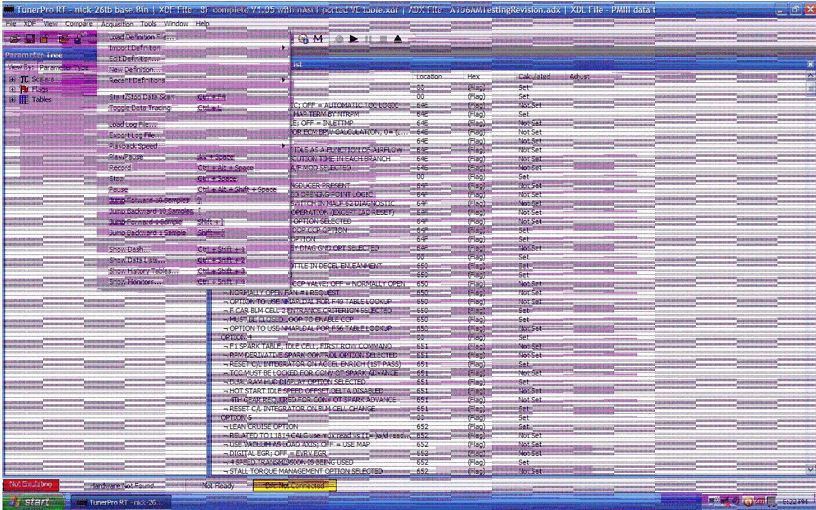This screenshot has width=816, height=510.
Task: Click the red M toolbar icon
Action: (318, 39)
